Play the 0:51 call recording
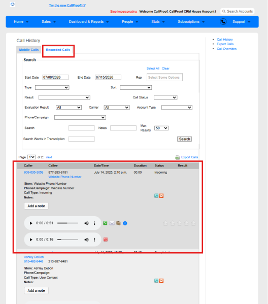 pos(31,223)
